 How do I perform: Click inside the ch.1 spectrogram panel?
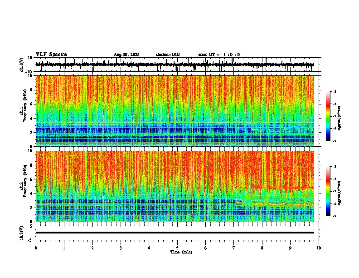(175, 111)
